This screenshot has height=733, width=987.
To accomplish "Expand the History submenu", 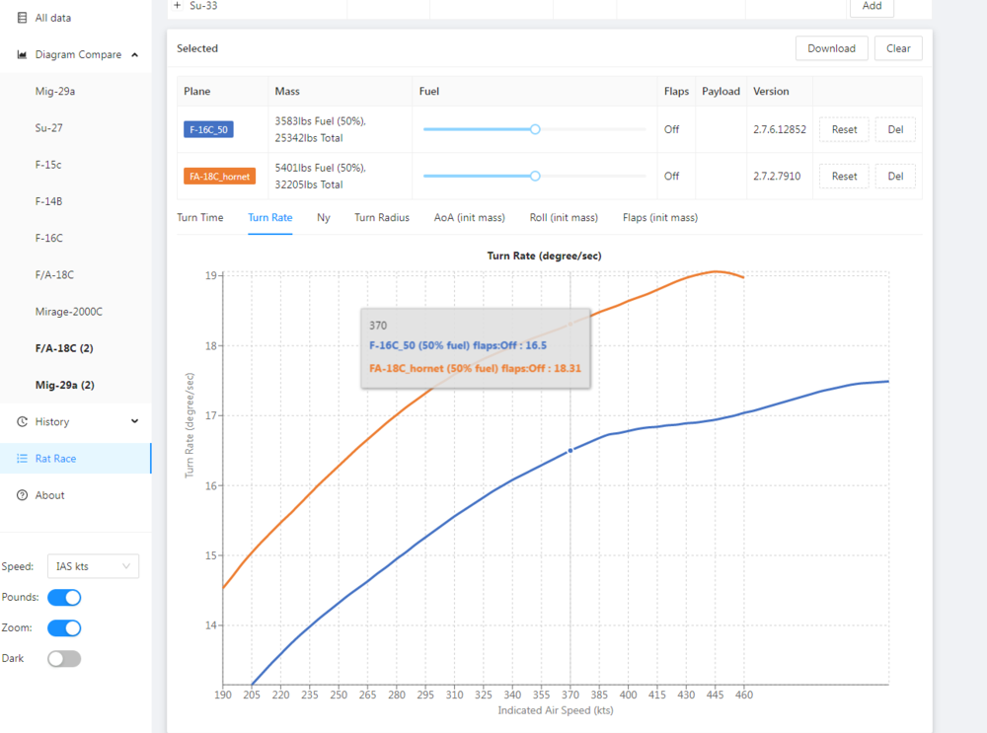I will (x=134, y=422).
